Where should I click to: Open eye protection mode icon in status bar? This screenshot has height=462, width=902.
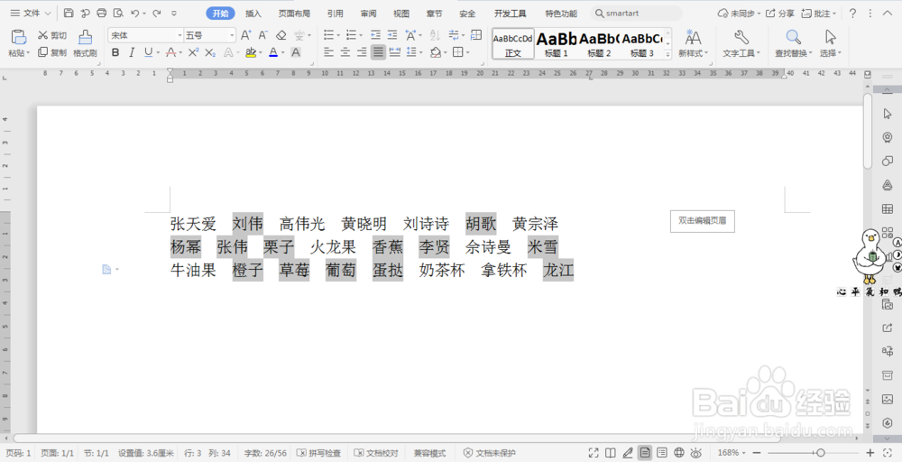(x=696, y=453)
